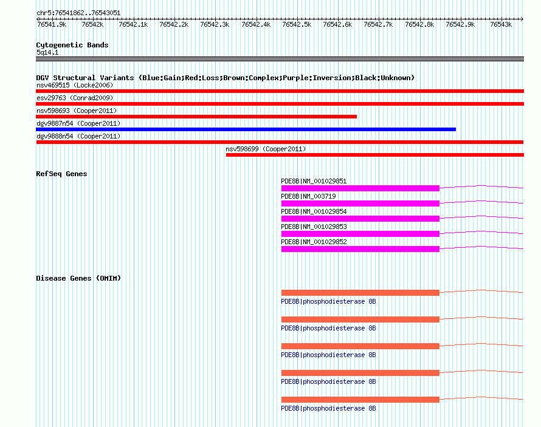Click the nsv469515 (Locke2006) red variant bar
Viewport: 541px width, 427px height.
click(280, 91)
